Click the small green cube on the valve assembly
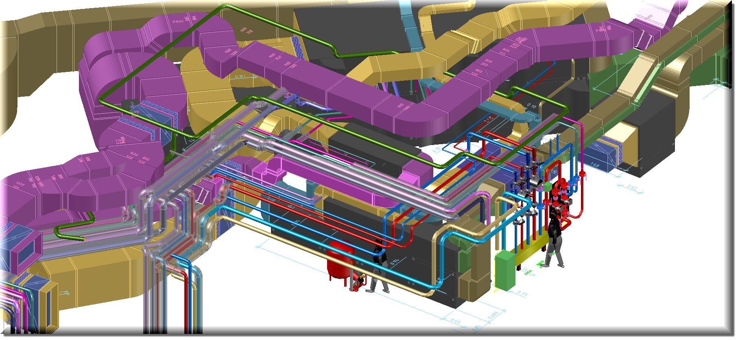The image size is (738, 340). [548, 187]
